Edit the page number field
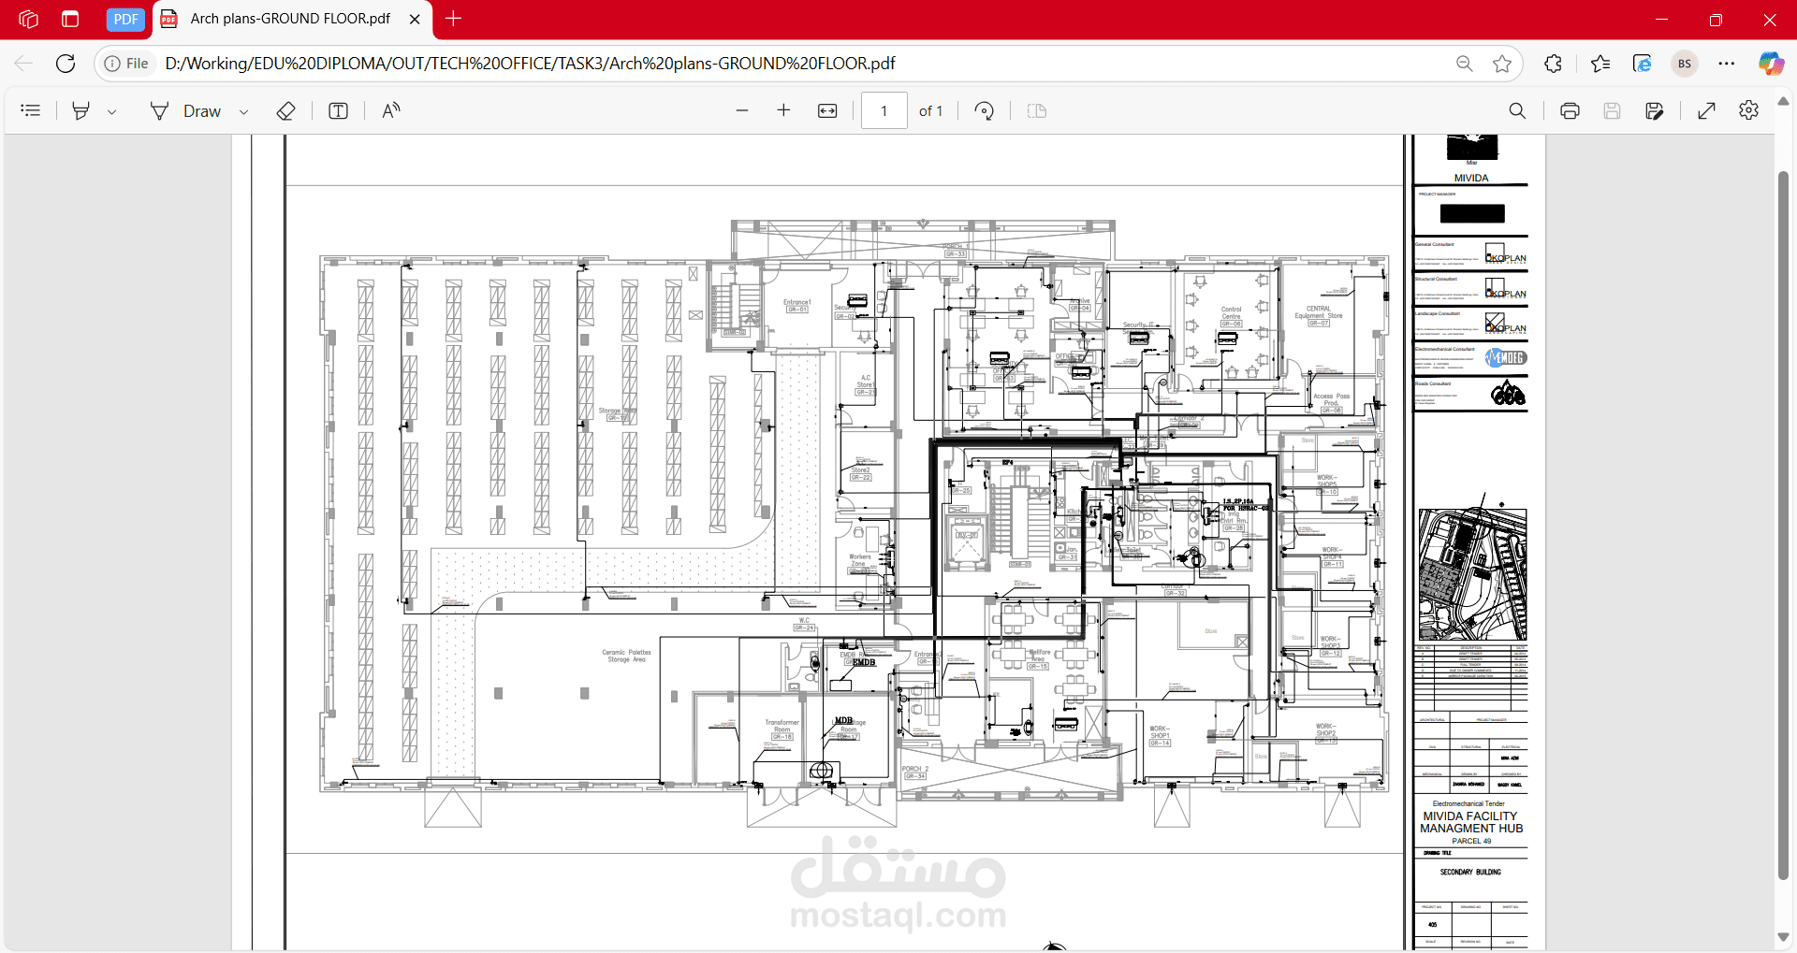 coord(884,110)
